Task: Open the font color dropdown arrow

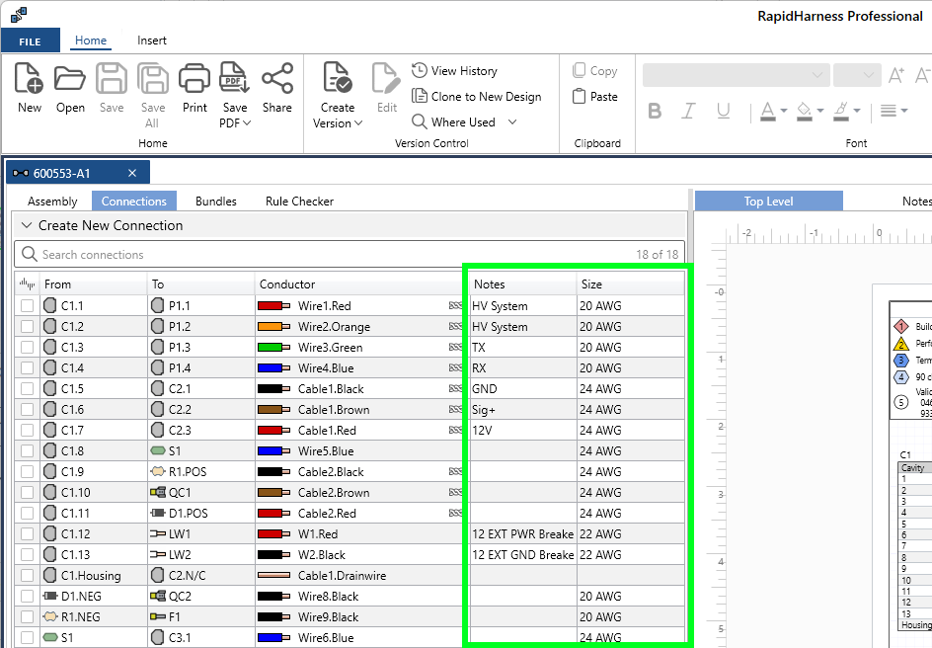Action: click(783, 111)
